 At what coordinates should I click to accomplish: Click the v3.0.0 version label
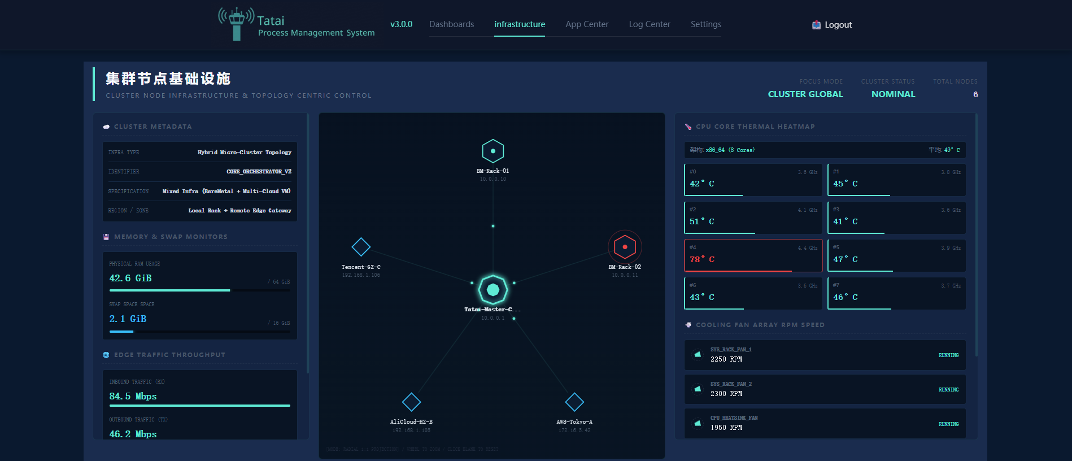tap(401, 24)
